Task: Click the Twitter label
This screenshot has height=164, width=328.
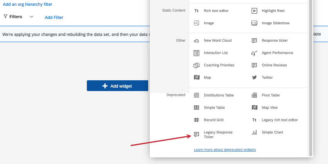Action: coord(267,78)
